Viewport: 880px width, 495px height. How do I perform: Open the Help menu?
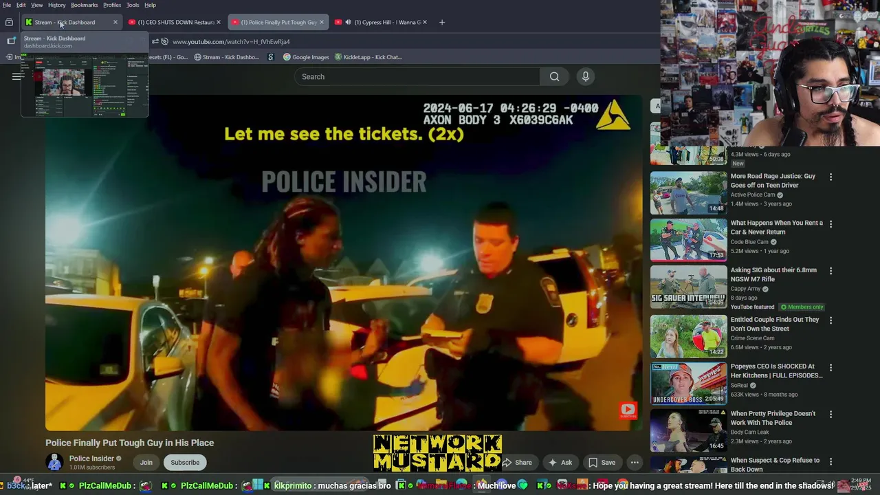pos(150,5)
